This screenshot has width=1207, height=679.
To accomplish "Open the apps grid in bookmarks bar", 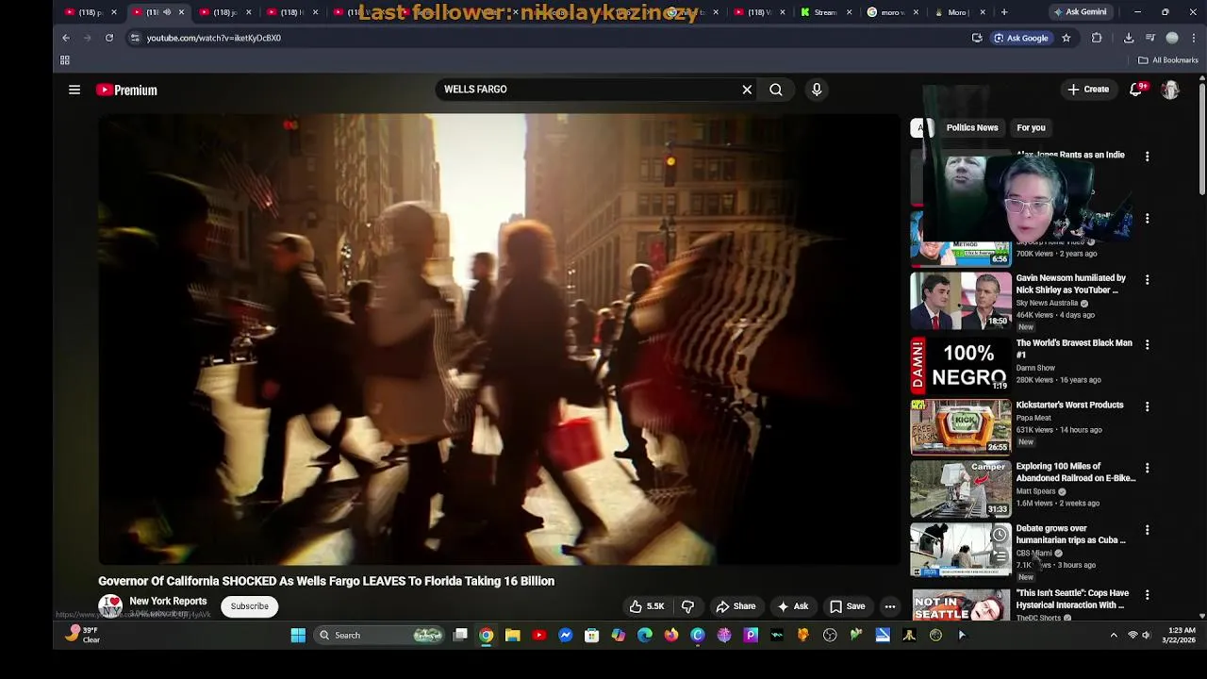I will click(65, 60).
